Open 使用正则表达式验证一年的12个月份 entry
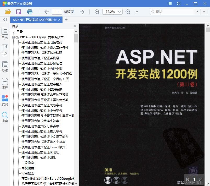The height and width of the screenshot is (186, 210). pyautogui.click(x=47, y=74)
